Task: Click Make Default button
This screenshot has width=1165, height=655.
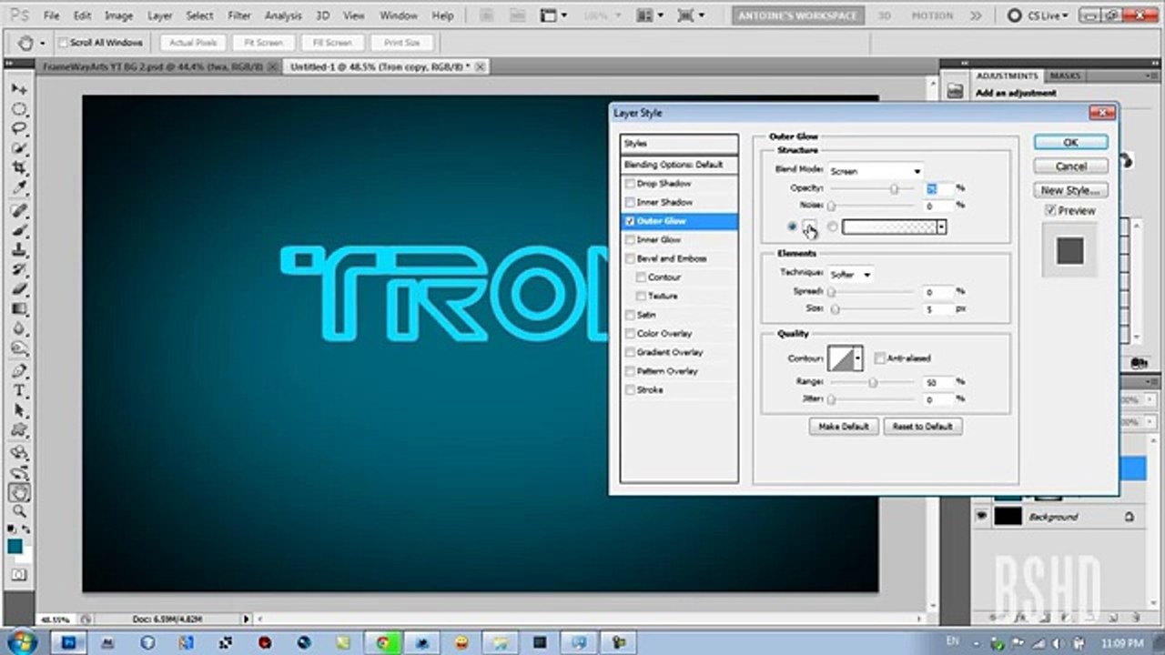Action: click(844, 426)
